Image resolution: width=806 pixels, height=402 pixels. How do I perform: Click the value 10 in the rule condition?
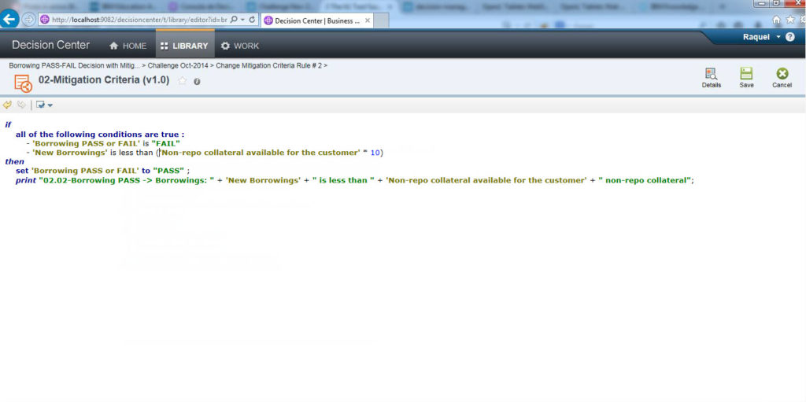point(375,153)
